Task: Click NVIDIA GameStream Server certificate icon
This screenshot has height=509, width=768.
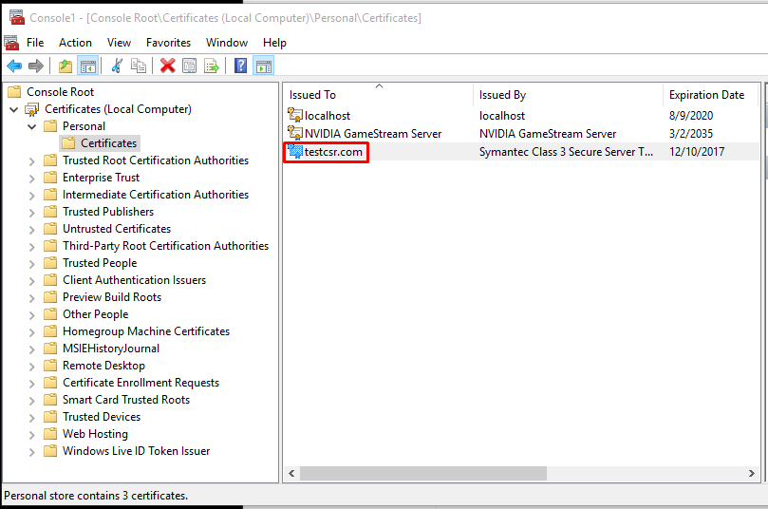Action: tap(295, 133)
